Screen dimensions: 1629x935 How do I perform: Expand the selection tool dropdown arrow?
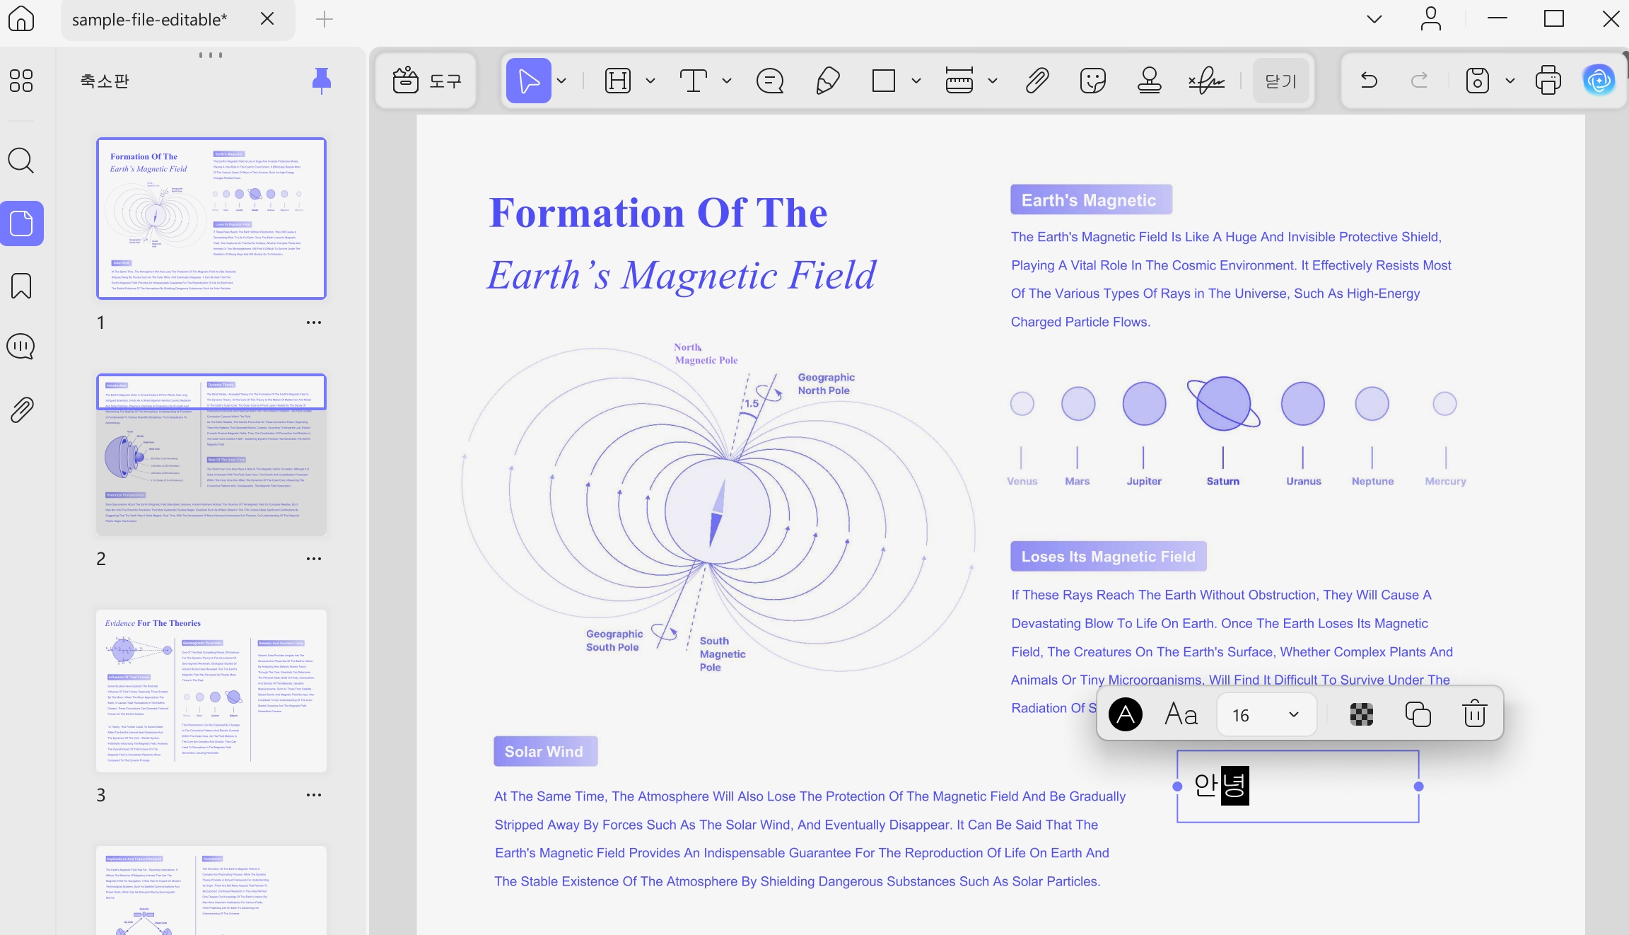coord(562,81)
